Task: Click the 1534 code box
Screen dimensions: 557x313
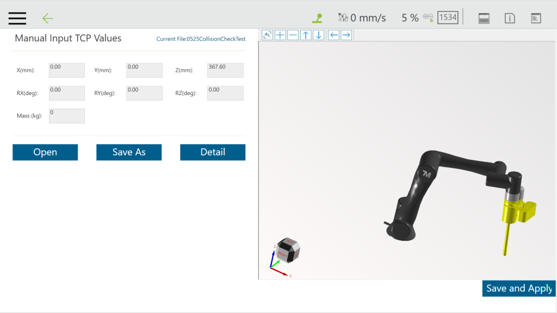Action: click(448, 17)
